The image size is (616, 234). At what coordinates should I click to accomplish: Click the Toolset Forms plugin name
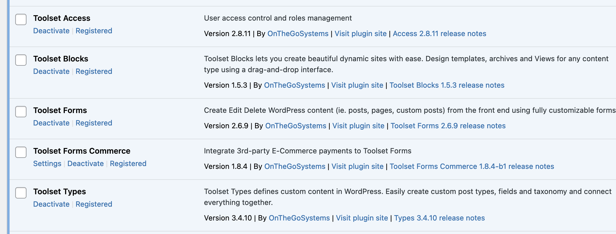[x=60, y=110]
